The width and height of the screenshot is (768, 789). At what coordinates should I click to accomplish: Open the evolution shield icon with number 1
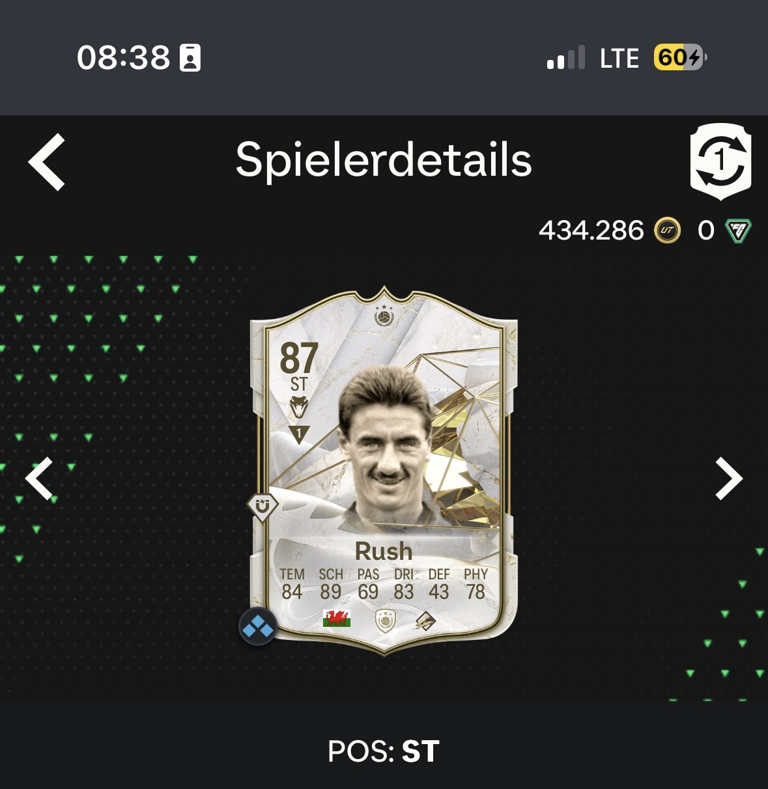pyautogui.click(x=720, y=161)
